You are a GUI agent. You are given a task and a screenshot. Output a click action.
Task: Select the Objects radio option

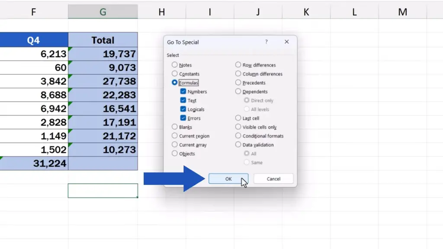(x=175, y=153)
